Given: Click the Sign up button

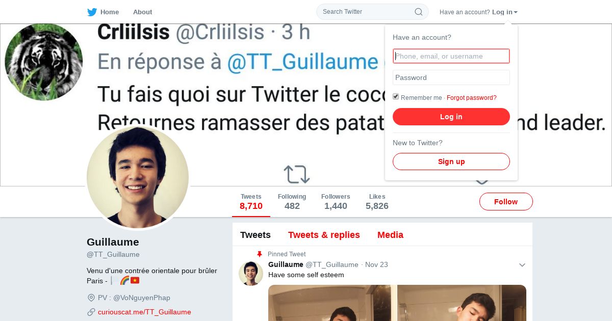Looking at the screenshot, I should 451,162.
